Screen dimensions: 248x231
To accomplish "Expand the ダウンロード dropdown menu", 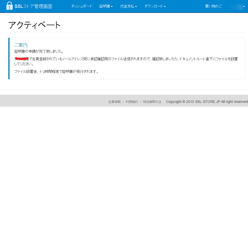I will coord(155,6).
